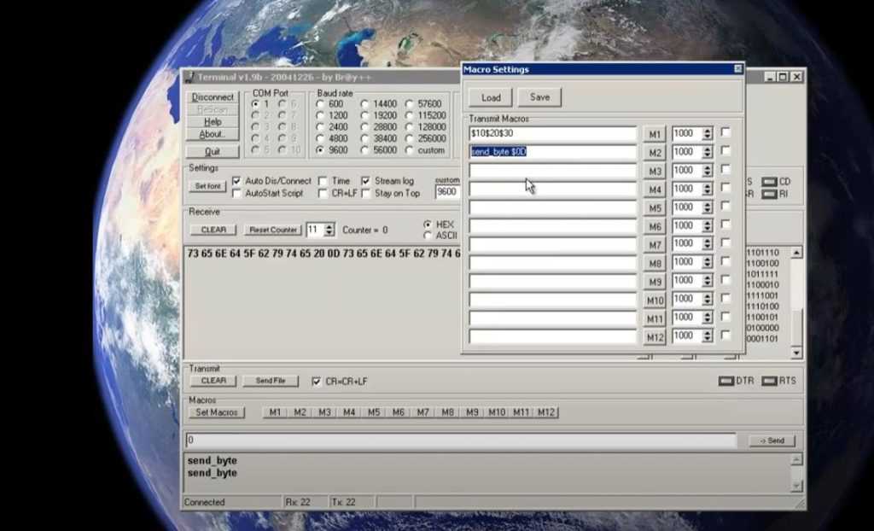Decrease the M3 delay spinner value

(707, 174)
